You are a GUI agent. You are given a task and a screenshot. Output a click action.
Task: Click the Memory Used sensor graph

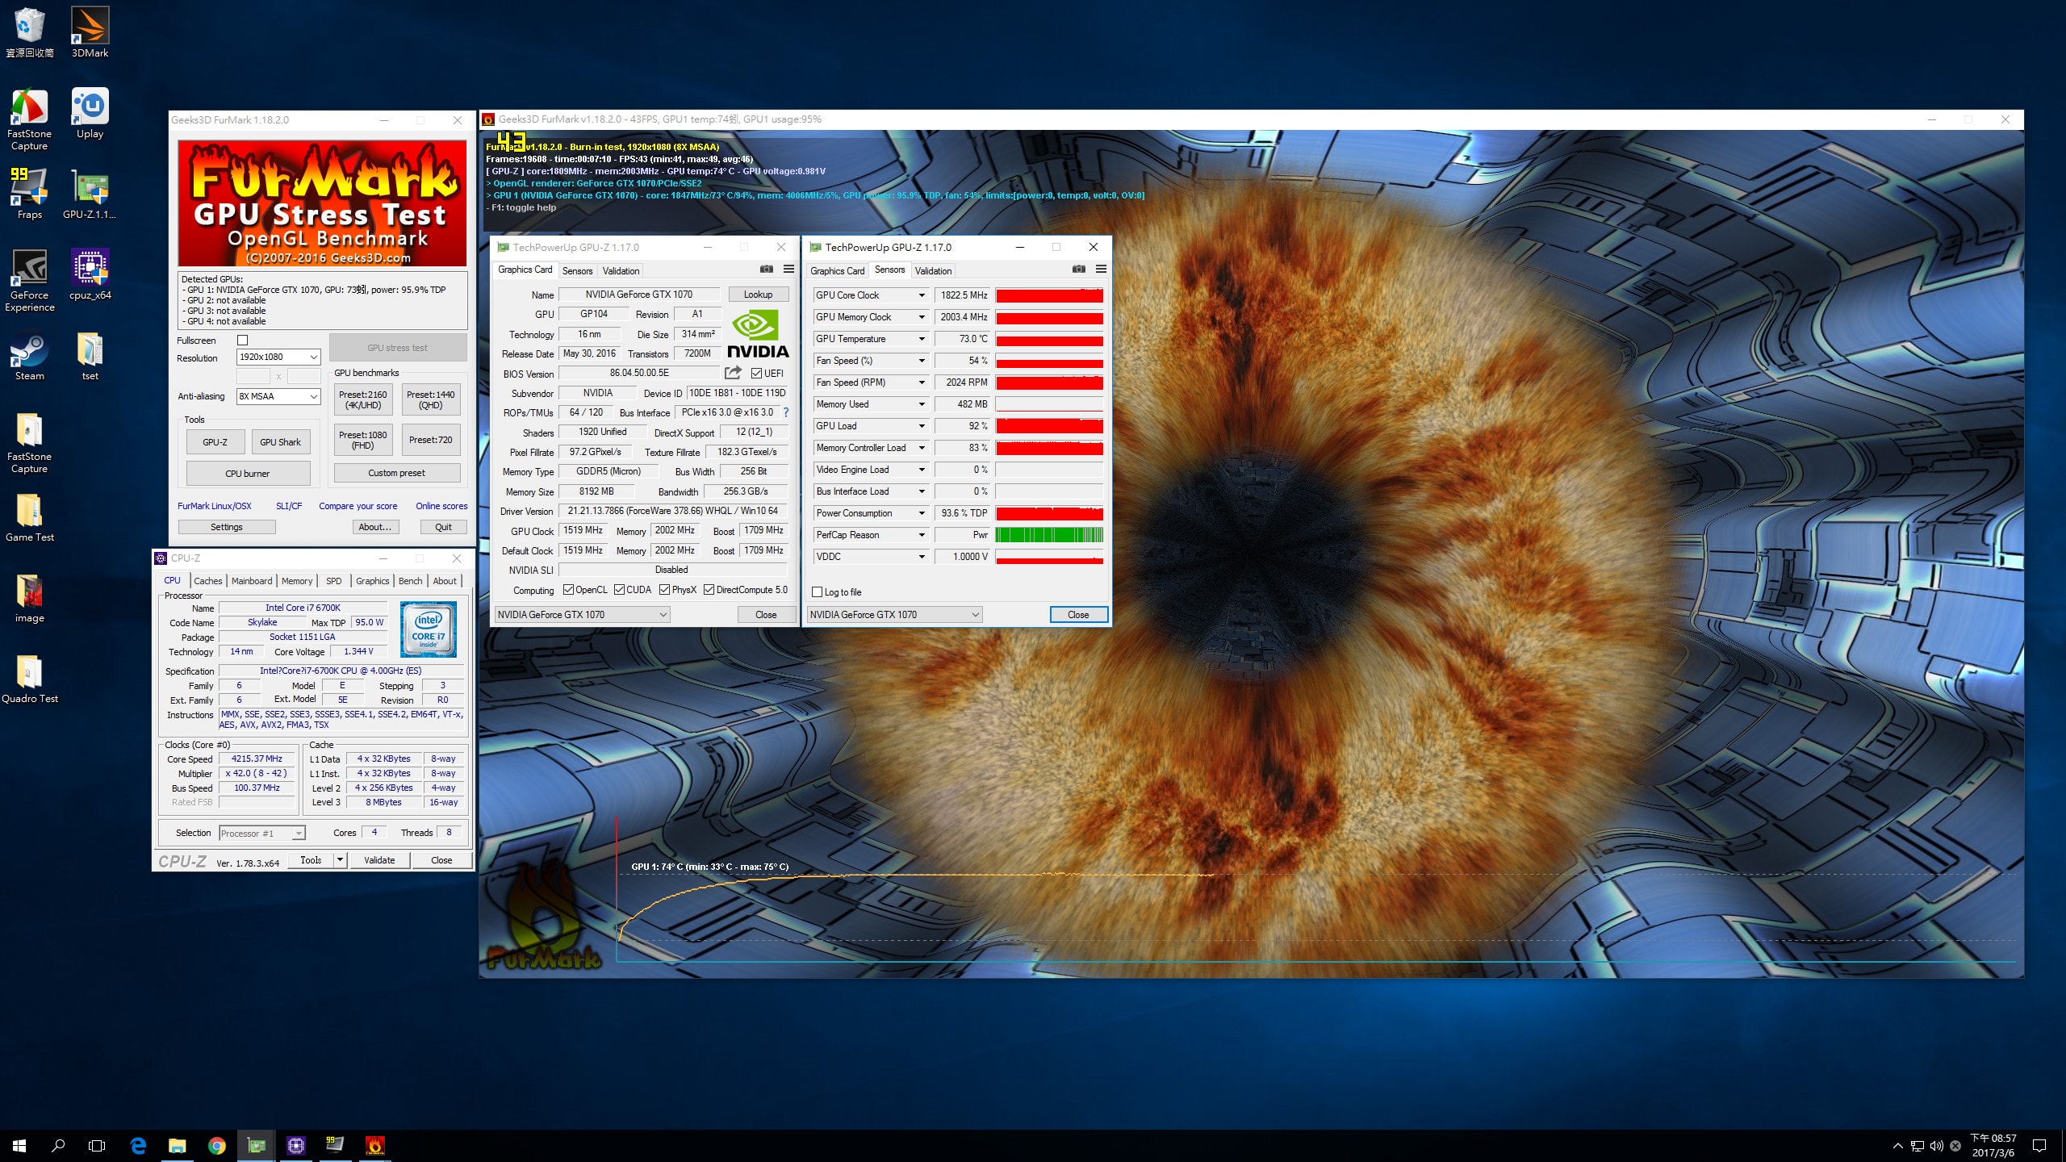coord(1049,404)
